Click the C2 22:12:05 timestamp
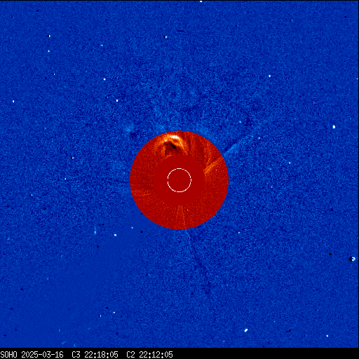This screenshot has height=359, width=359. click(x=149, y=355)
